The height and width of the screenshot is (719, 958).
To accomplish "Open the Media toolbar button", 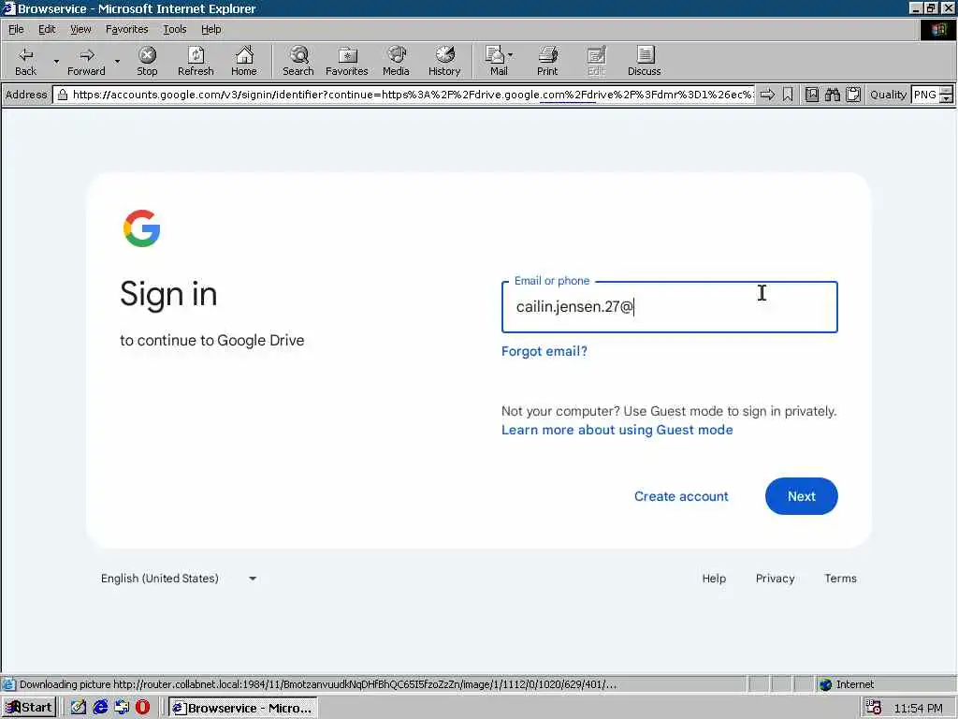I will (x=396, y=61).
